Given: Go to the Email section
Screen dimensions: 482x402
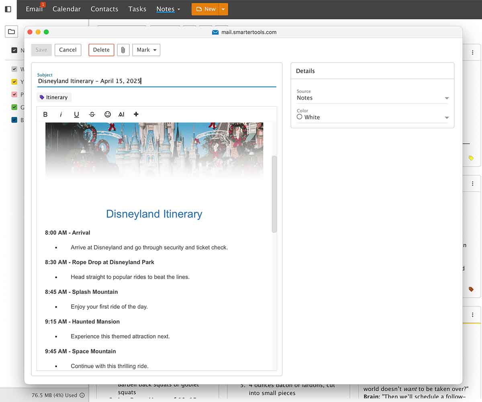Looking at the screenshot, I should coord(34,9).
